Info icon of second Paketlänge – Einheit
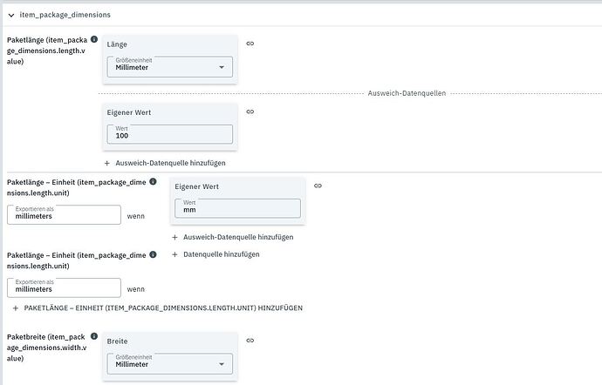Image resolution: width=602 pixels, height=385 pixels. click(153, 254)
